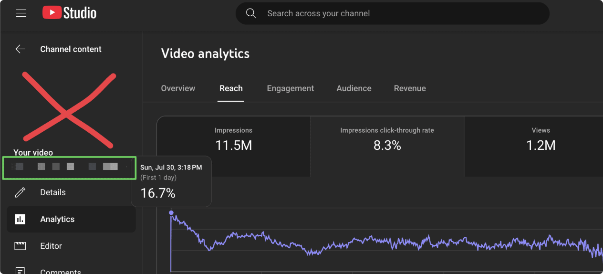Screen dimensions: 603x274
Task: Click the video thumbnail with red X
Action: (67, 110)
